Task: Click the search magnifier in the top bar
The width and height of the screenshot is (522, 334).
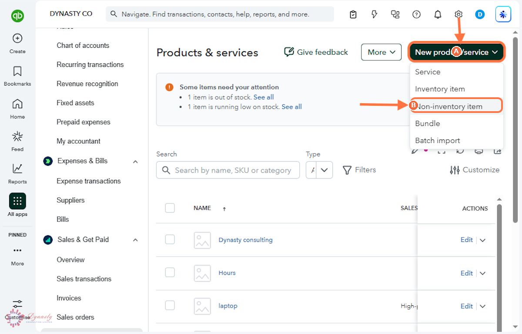Action: click(114, 14)
